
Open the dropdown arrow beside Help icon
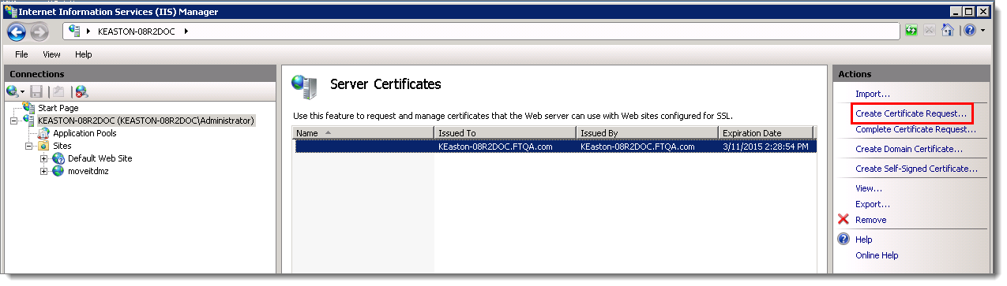983,31
